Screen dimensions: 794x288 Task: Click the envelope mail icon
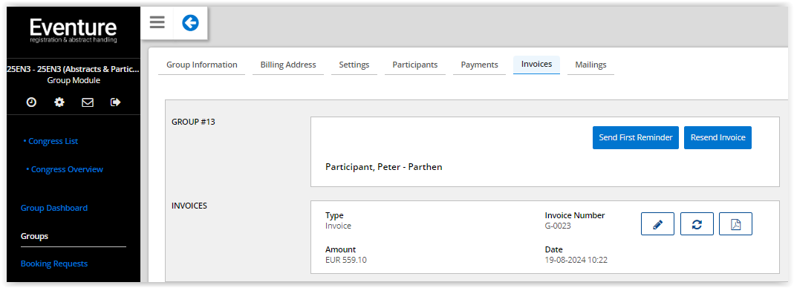coord(88,102)
